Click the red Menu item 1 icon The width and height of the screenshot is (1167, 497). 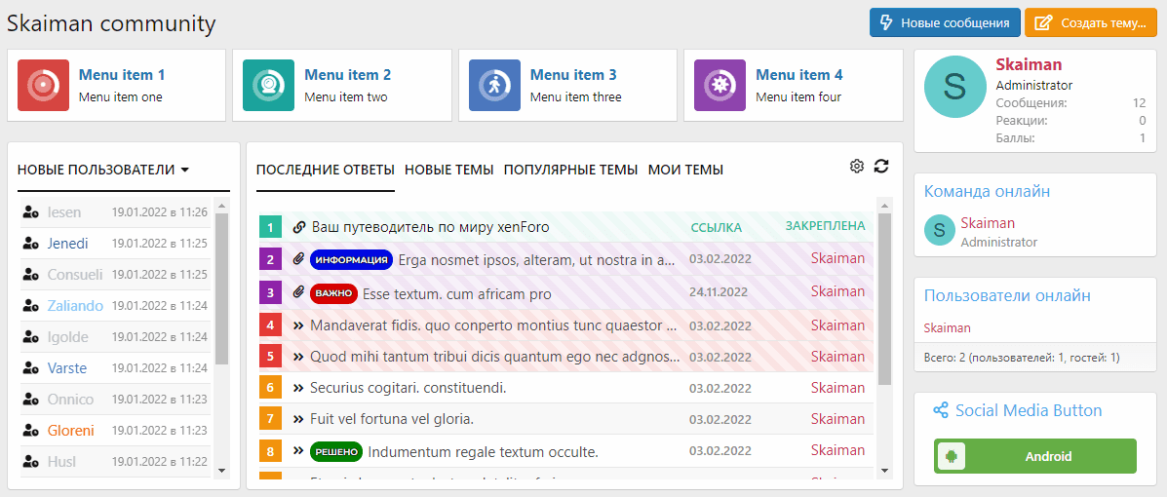[x=43, y=86]
